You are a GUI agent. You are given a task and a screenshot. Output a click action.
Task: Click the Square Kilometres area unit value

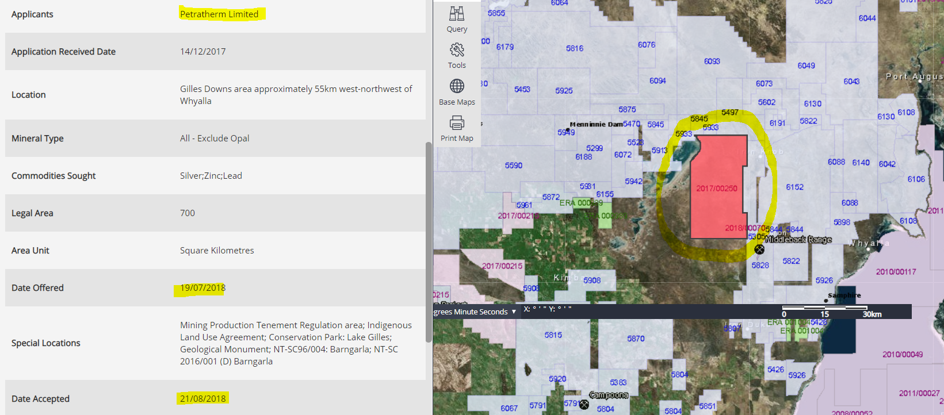click(217, 251)
